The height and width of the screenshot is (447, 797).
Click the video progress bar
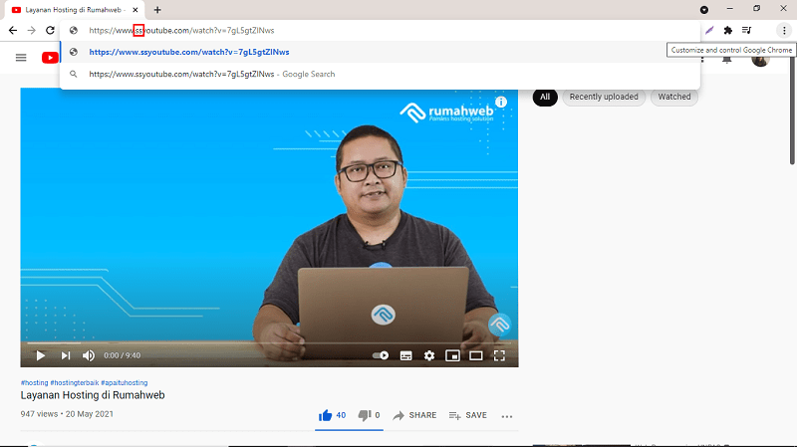coord(269,343)
